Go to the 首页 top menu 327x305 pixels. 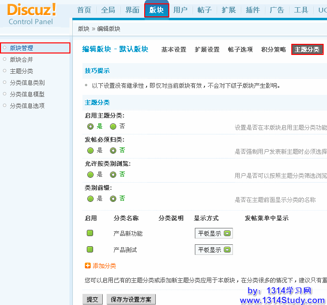coord(84,10)
